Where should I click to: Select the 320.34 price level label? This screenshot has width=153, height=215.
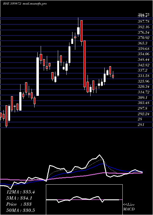pos(144,87)
